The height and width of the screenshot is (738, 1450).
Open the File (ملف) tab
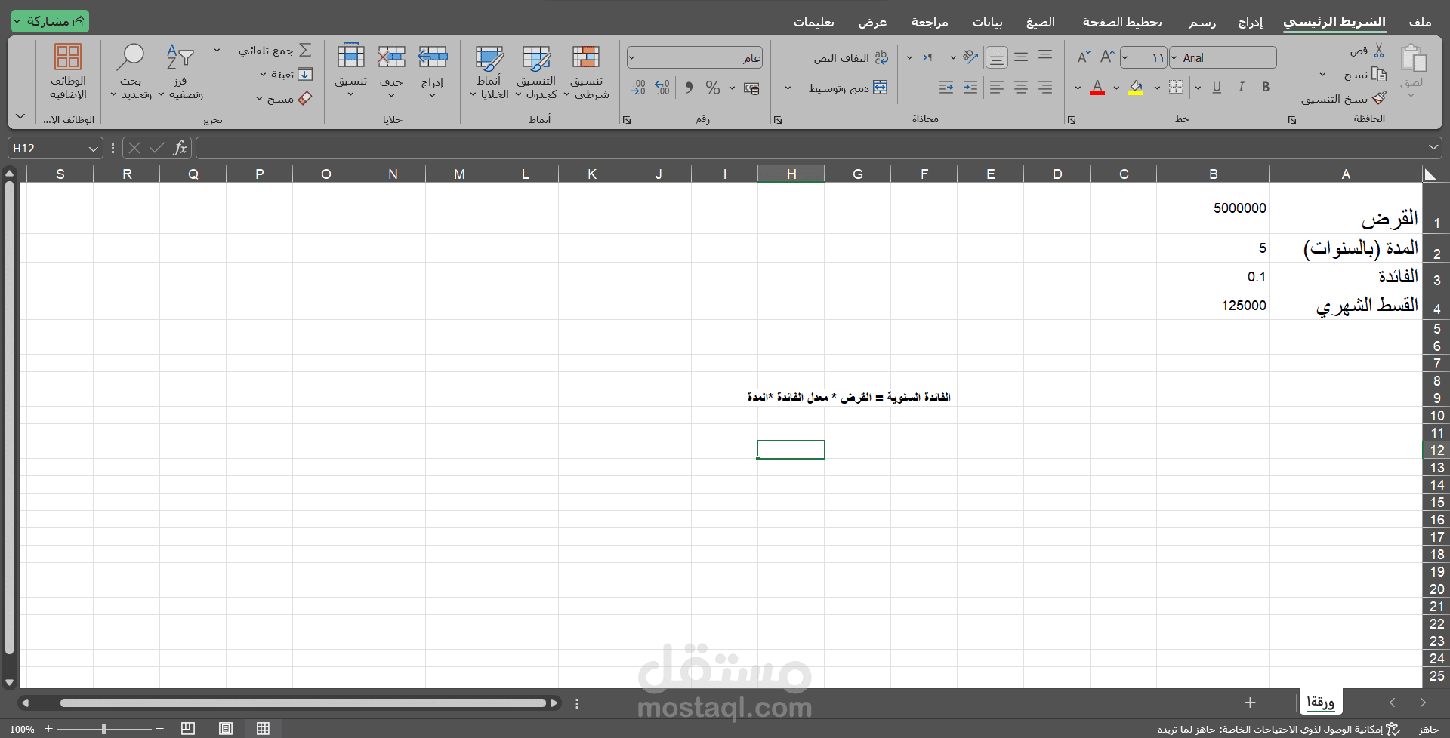click(x=1420, y=22)
